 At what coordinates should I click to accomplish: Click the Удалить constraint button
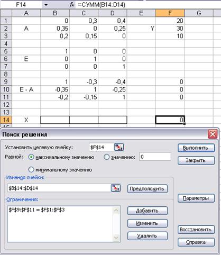point(147,236)
